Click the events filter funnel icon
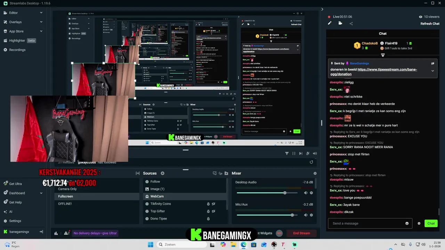This screenshot has width=445, height=250. click(x=287, y=153)
